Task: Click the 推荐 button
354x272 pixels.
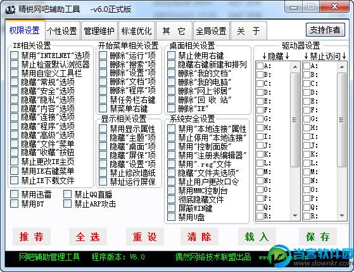Action: [x=32, y=237]
